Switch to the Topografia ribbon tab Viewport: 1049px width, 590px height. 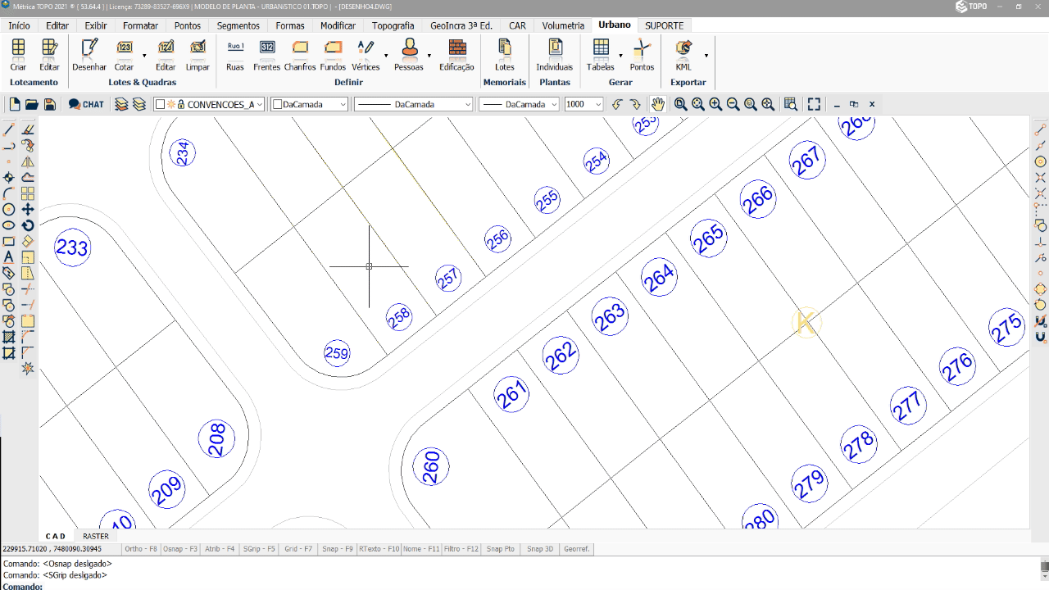[393, 25]
